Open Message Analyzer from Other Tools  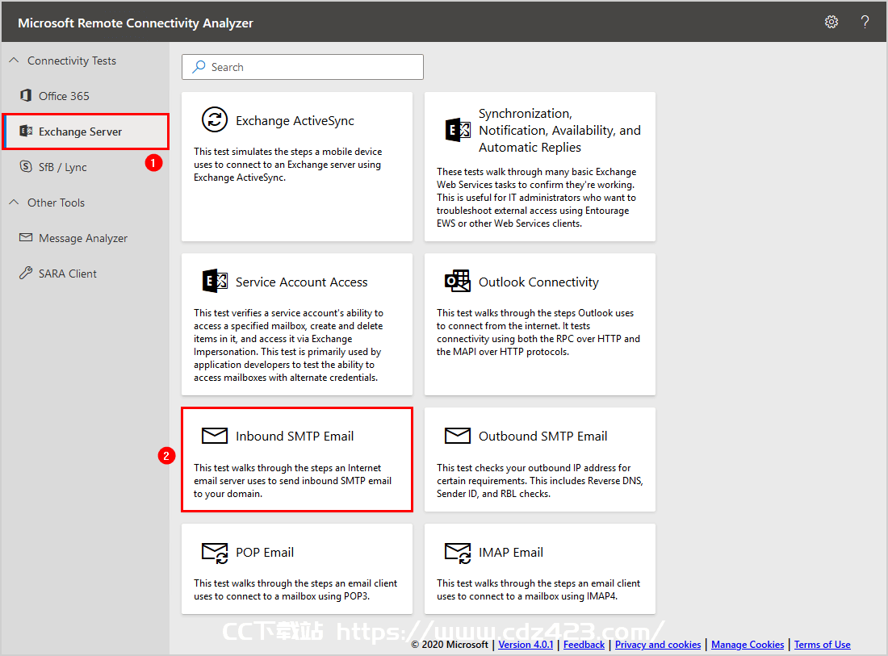(x=86, y=238)
